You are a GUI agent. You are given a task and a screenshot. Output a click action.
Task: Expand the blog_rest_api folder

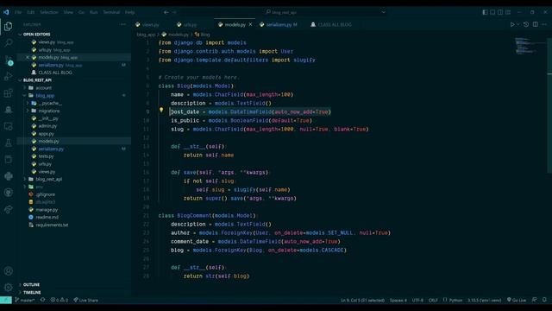(48, 179)
